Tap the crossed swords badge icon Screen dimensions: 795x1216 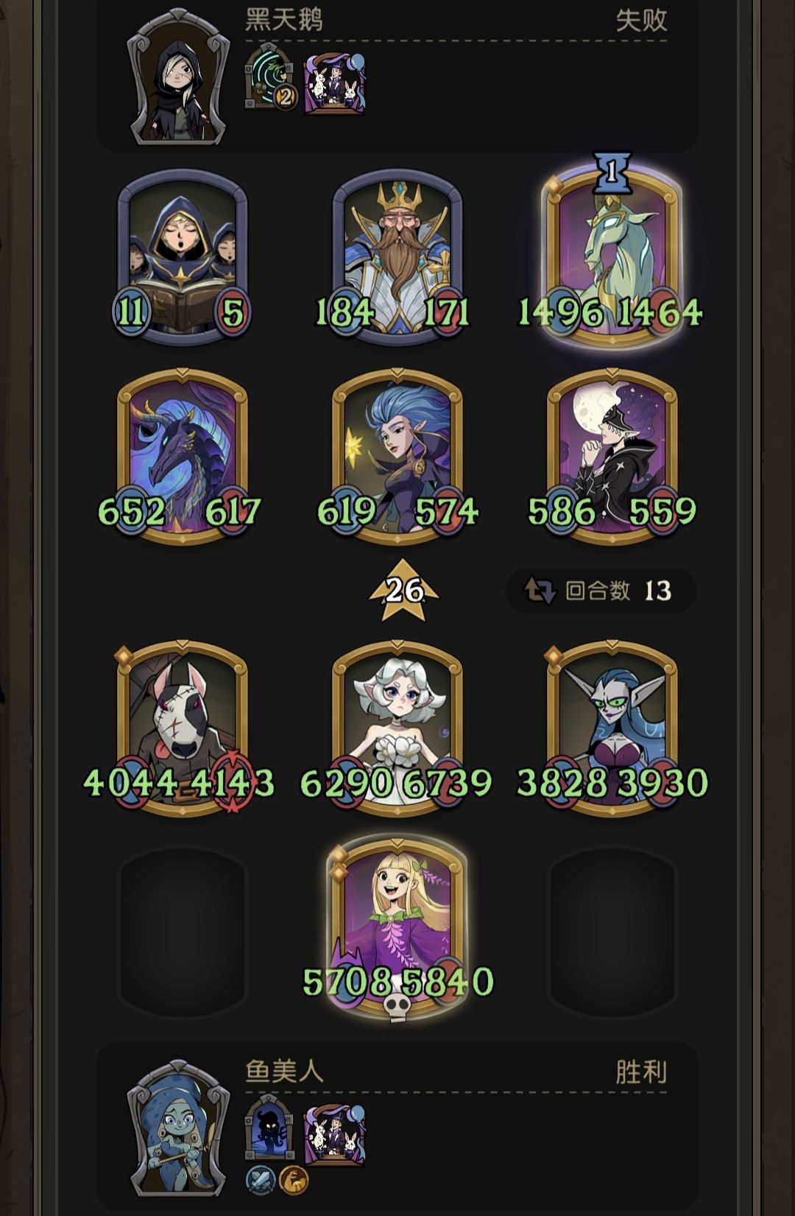point(260,1180)
